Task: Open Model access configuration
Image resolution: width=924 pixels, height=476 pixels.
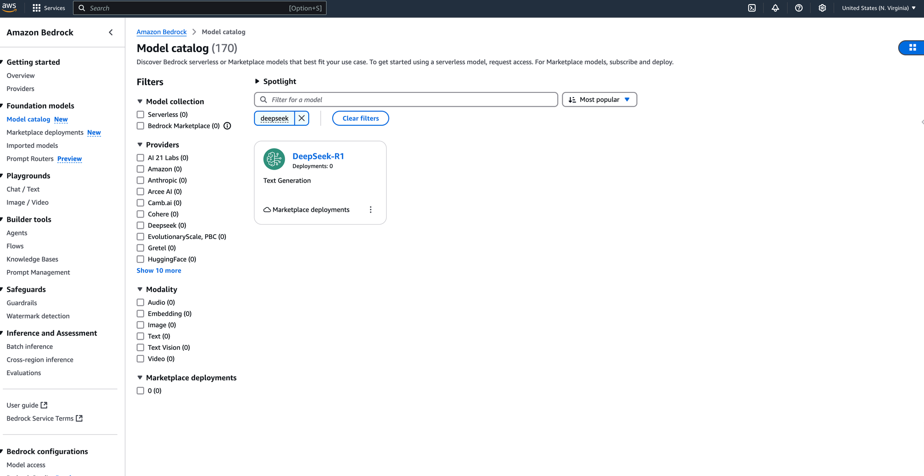Action: [26, 465]
